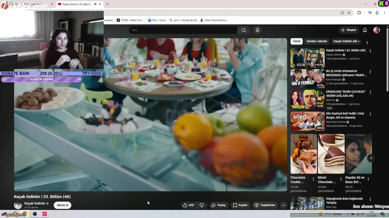The width and height of the screenshot is (389, 218).
Task: Open Kaçak Gelinler 24. Bölüm thumbnail
Action: click(x=307, y=58)
